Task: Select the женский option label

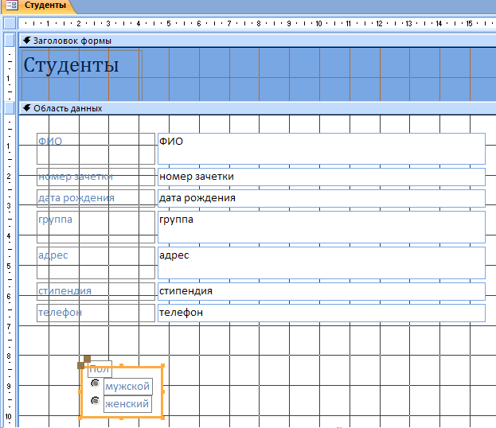Action: tap(127, 404)
